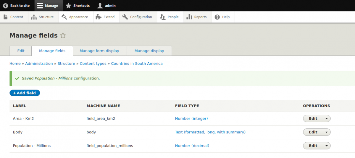Go to Home breadcrumb link
The height and width of the screenshot is (158, 355).
pyautogui.click(x=15, y=63)
